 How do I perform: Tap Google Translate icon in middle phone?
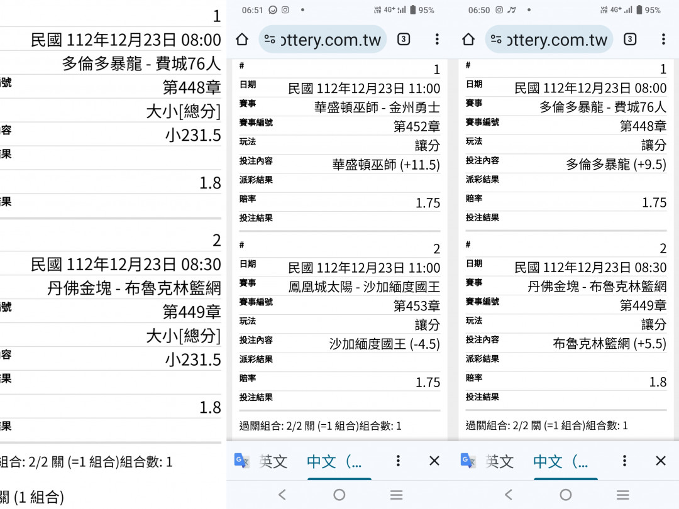[x=241, y=461]
